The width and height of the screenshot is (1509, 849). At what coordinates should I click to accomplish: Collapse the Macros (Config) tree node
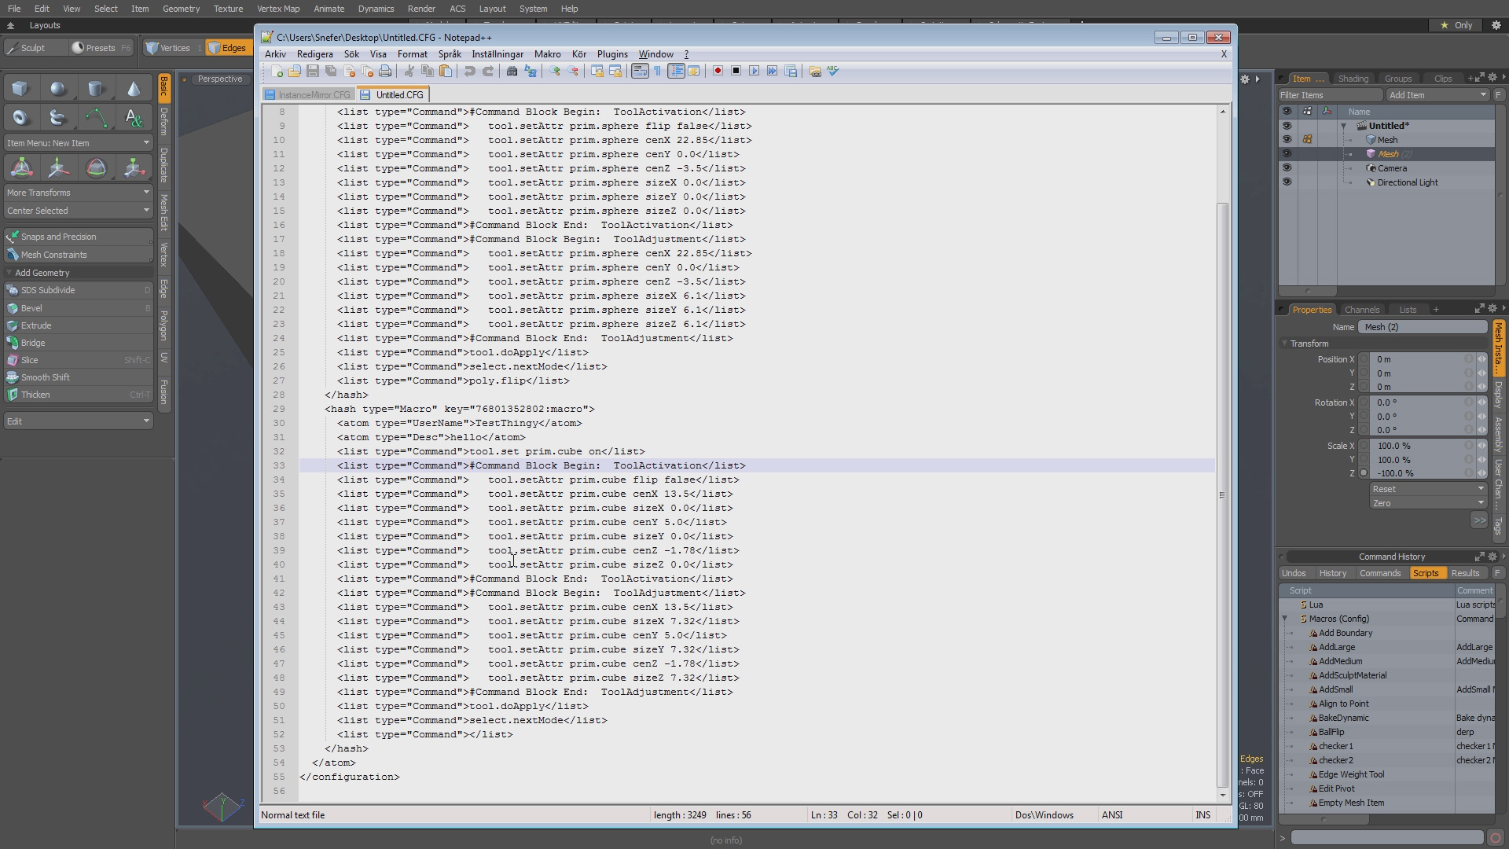tap(1286, 619)
